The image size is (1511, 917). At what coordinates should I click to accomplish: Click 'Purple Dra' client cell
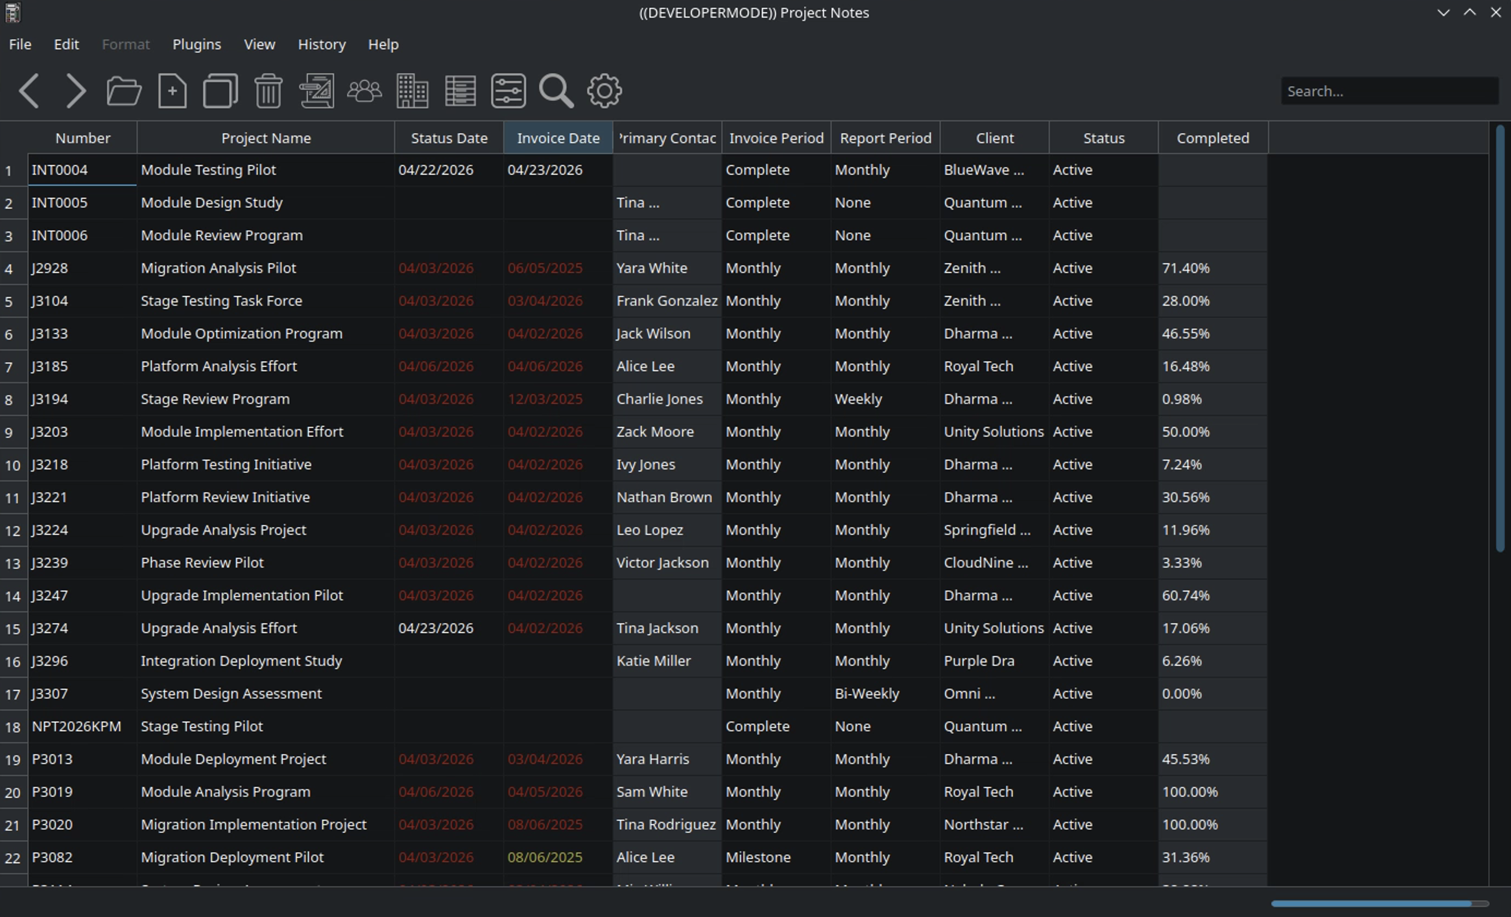[x=995, y=660]
